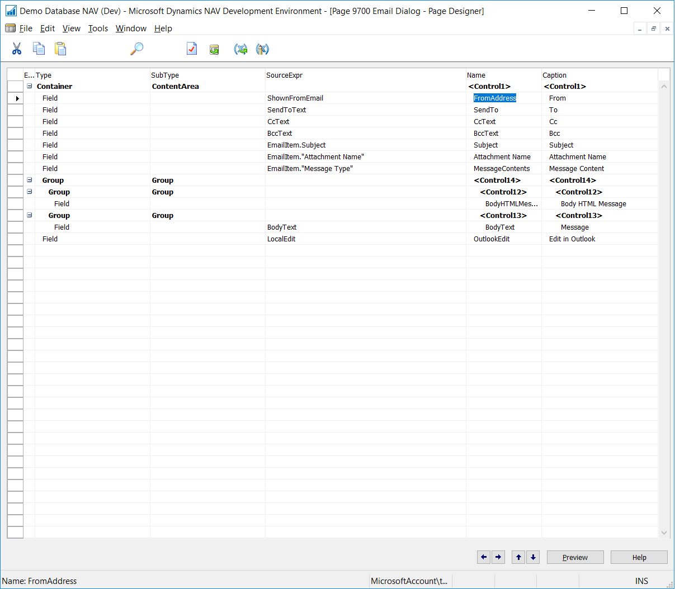
Task: Click the page with red checkmark icon
Action: pos(192,49)
